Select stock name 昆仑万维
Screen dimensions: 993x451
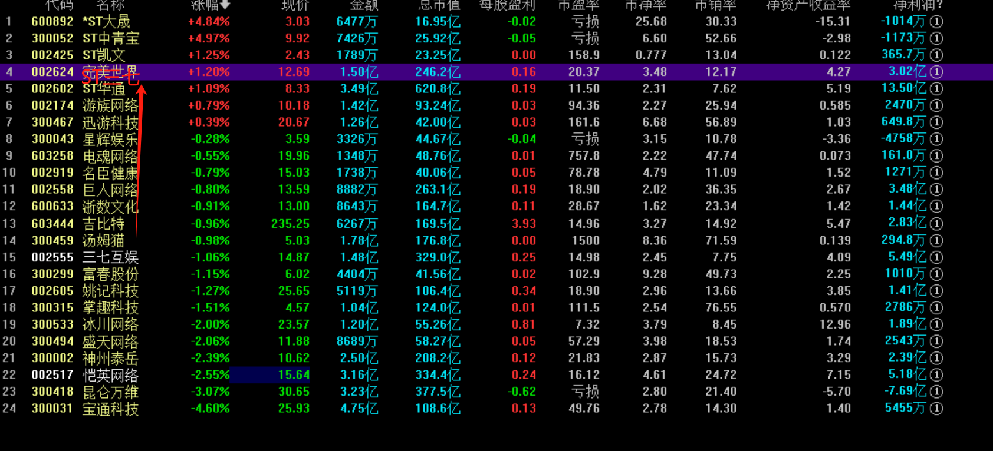(110, 392)
